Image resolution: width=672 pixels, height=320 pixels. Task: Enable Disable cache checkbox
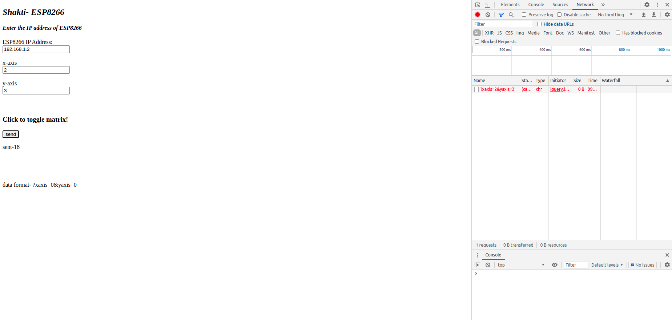[559, 15]
